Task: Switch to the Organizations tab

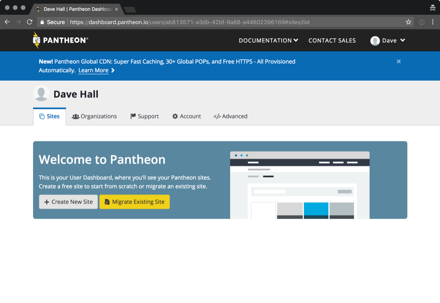Action: (94, 116)
